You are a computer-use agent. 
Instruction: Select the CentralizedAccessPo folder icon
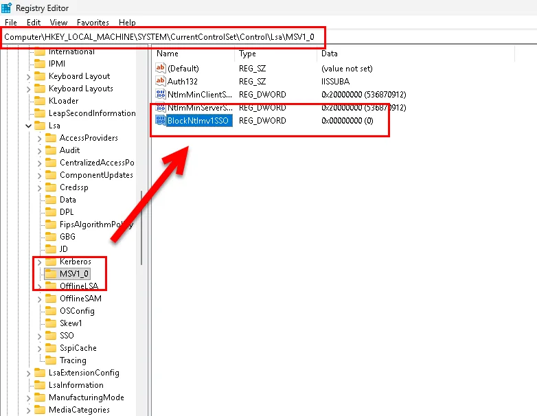pyautogui.click(x=51, y=163)
